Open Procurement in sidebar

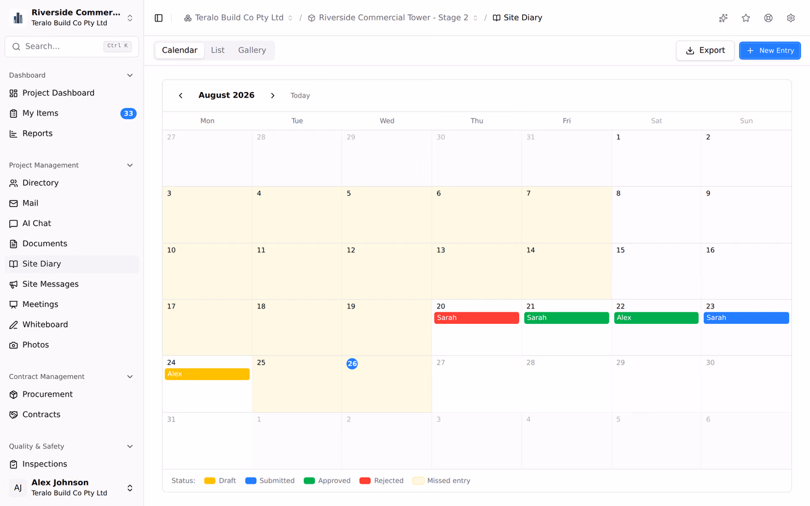[72, 394]
